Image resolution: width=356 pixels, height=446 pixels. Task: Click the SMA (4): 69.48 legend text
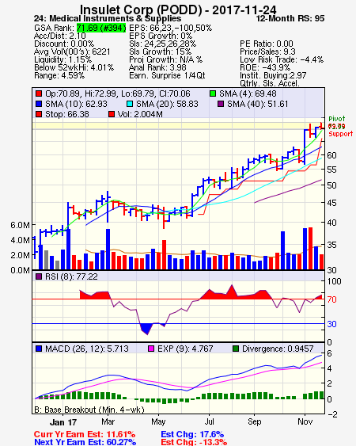click(248, 93)
